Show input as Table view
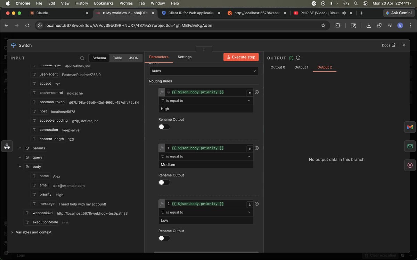 coord(117,58)
